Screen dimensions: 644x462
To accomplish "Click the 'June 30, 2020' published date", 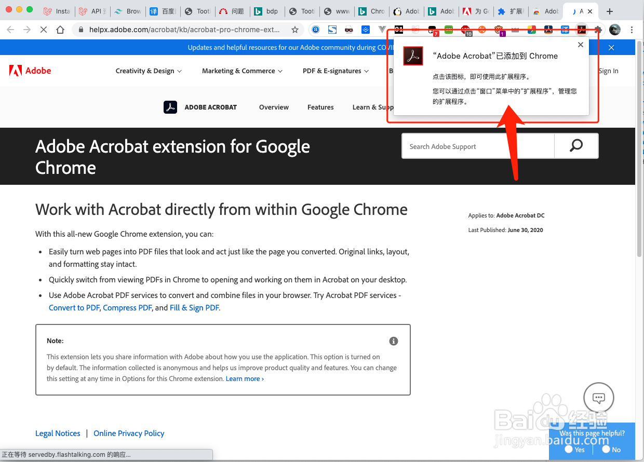I will click(526, 230).
